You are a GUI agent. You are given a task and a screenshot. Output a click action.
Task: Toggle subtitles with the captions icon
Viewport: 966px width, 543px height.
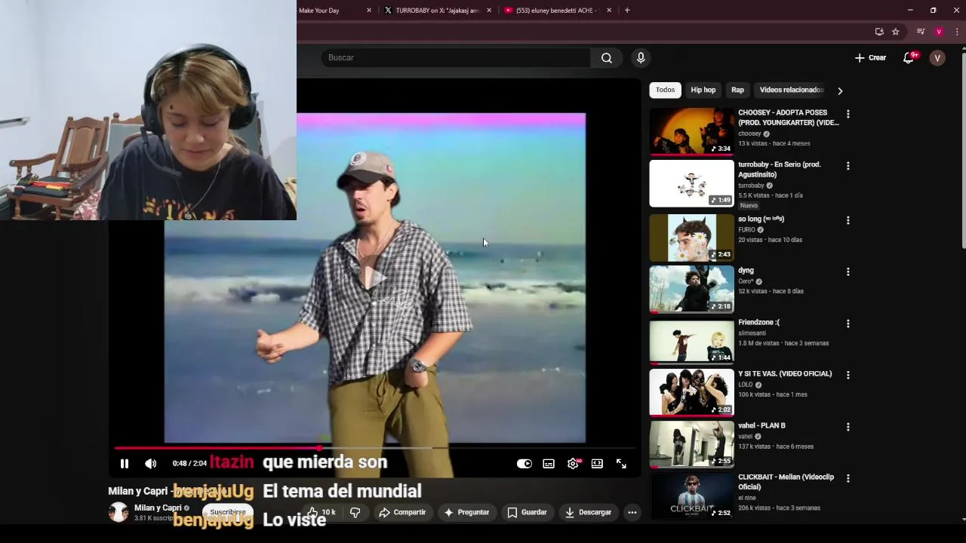click(x=549, y=464)
